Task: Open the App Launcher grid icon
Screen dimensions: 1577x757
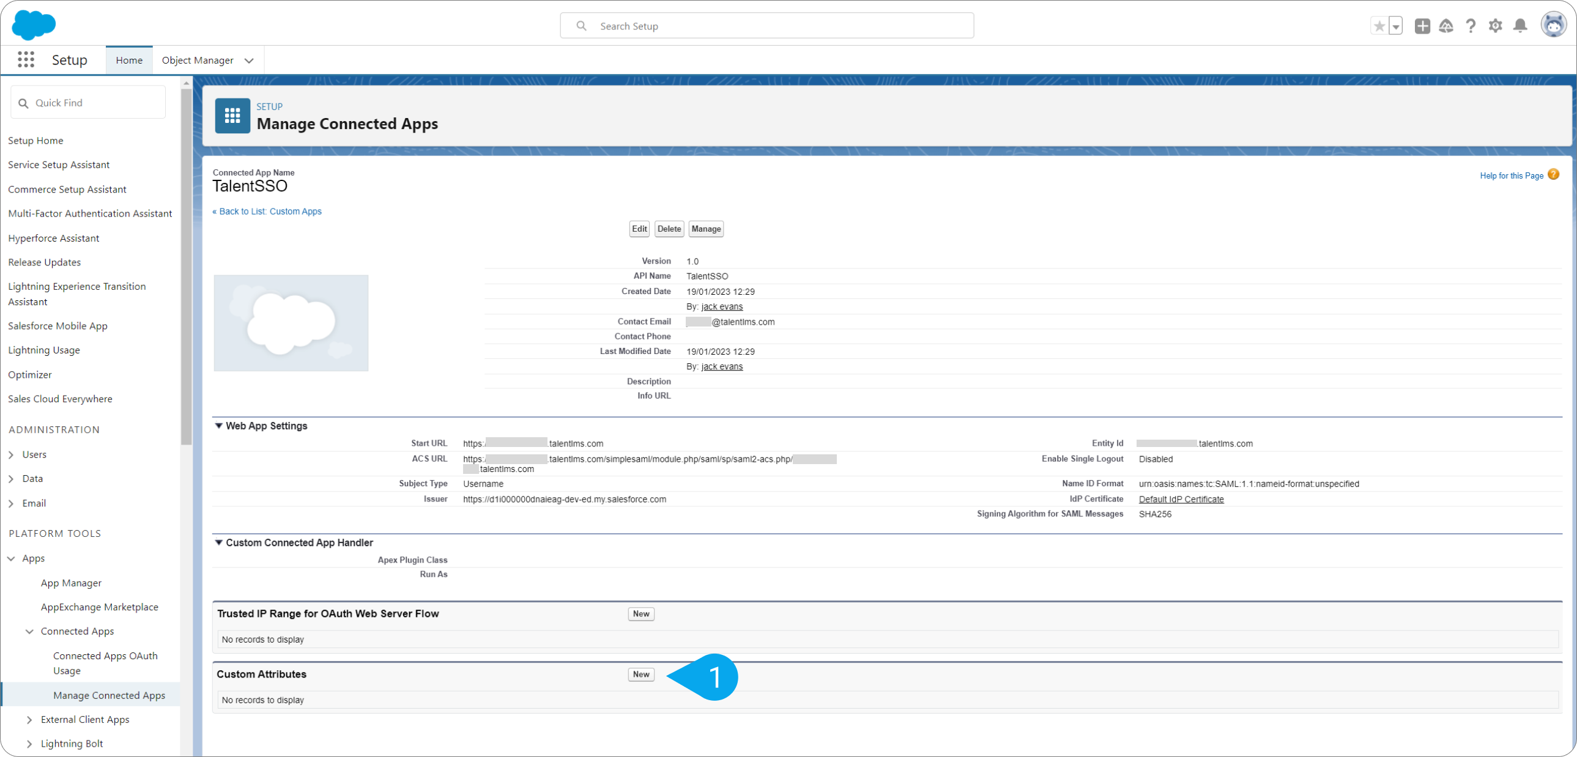Action: 26,59
